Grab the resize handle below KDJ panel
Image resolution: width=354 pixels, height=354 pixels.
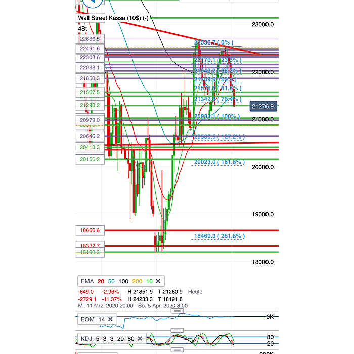pos(177,350)
